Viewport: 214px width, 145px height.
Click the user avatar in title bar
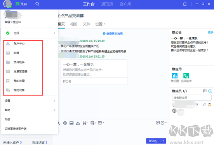pyautogui.click(x=7, y=4)
